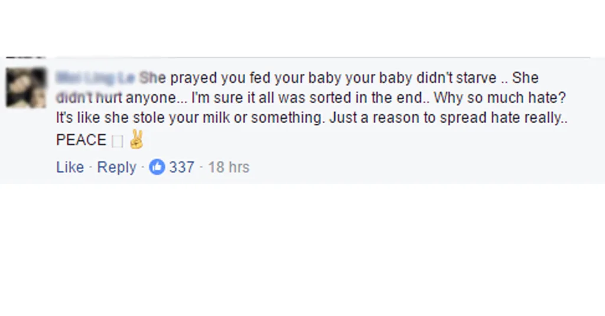Image resolution: width=605 pixels, height=316 pixels.
Task: Click the empty square emoji placeholder
Action: coord(116,140)
